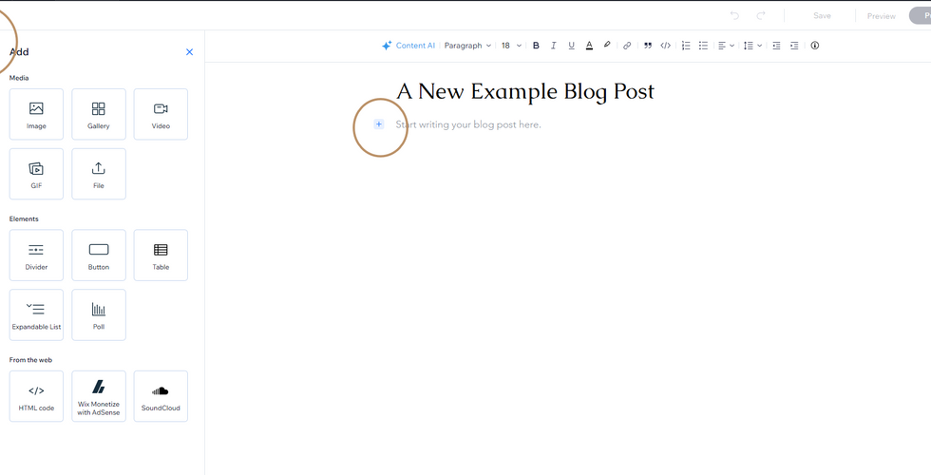The height and width of the screenshot is (475, 931).
Task: Decrease paragraph indent
Action: pyautogui.click(x=776, y=46)
